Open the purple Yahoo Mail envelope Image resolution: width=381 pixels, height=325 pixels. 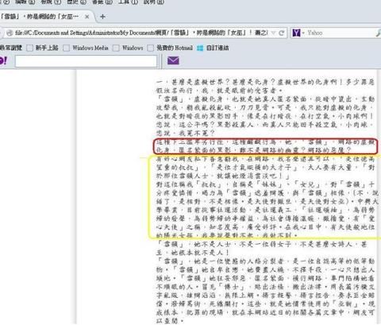[x=173, y=60]
